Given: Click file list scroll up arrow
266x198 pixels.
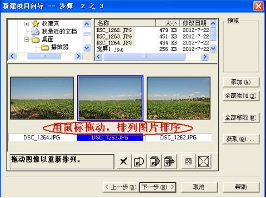Looking at the screenshot, I should (x=213, y=23).
